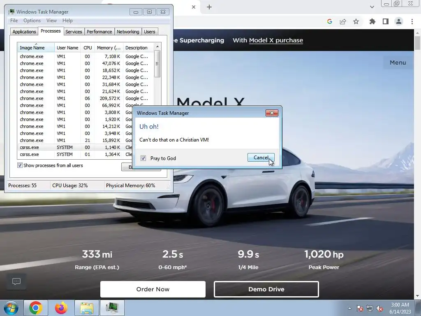421x316 pixels.
Task: Open the Chrome extensions puzzle icon
Action: pos(372,21)
